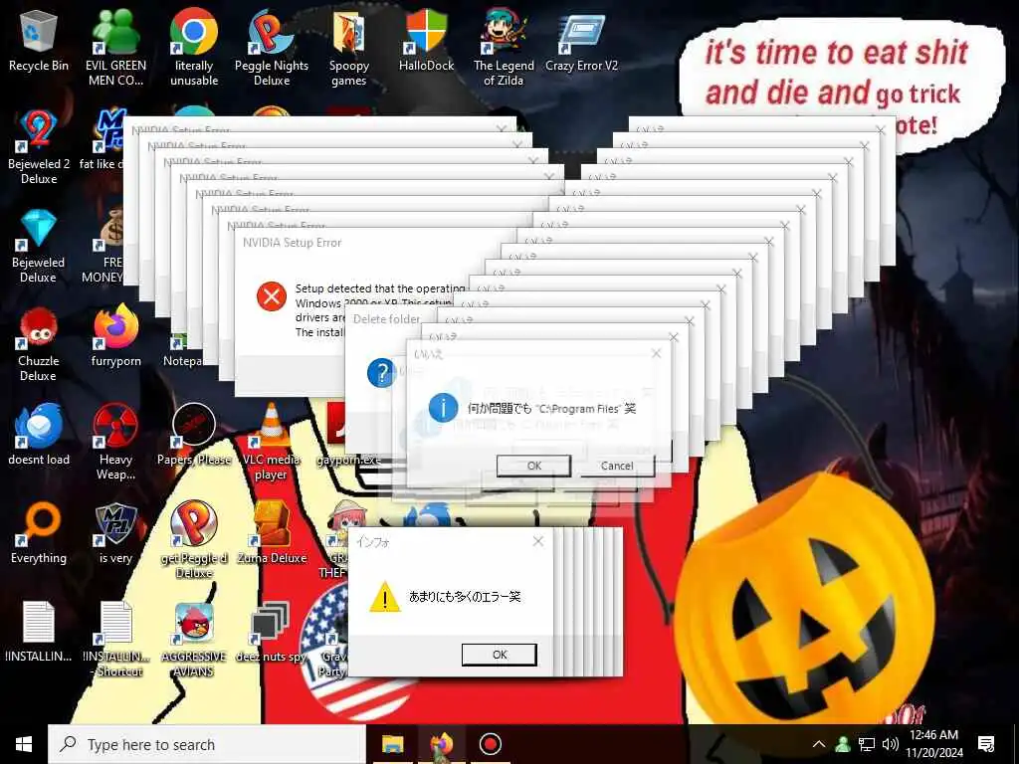Click OK in the front Japanese info dialog
Image resolution: width=1019 pixels, height=764 pixels.
(x=533, y=466)
